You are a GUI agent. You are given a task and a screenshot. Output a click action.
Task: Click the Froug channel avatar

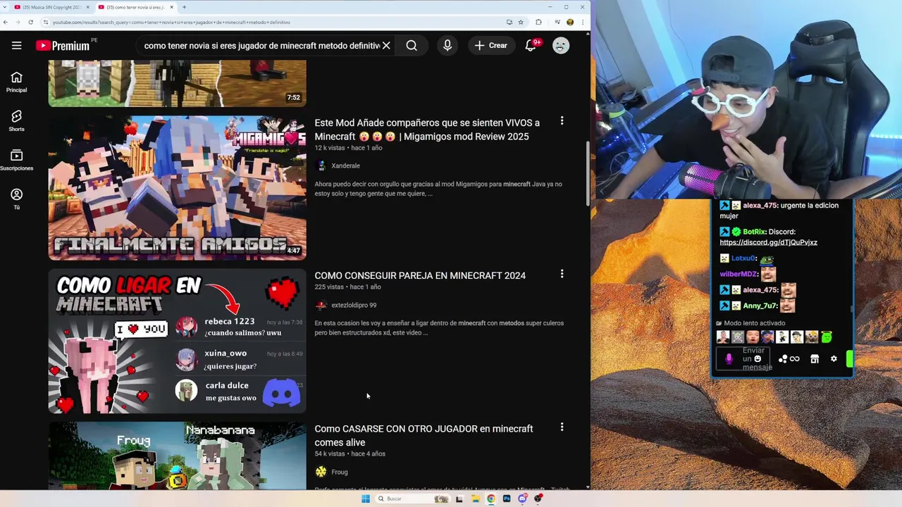[x=321, y=472]
